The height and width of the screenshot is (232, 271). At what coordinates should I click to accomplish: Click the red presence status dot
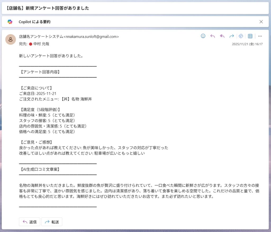pos(30,44)
